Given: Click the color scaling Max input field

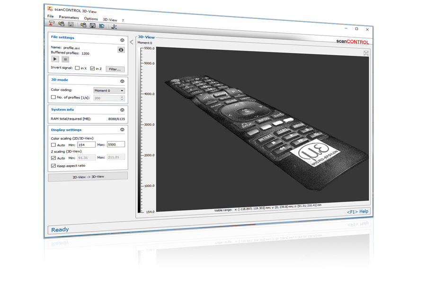Looking at the screenshot, I should point(116,144).
